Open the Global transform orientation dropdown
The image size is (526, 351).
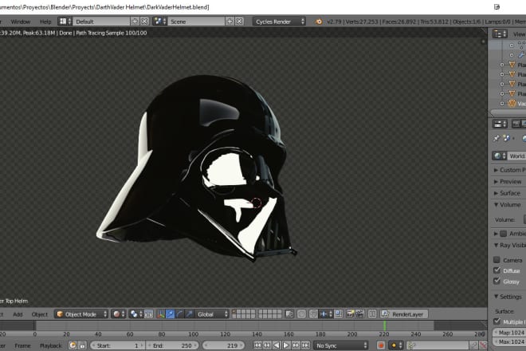coord(212,314)
